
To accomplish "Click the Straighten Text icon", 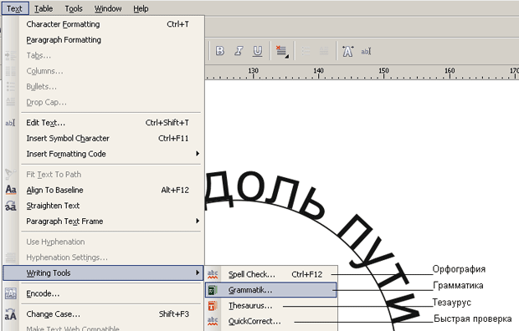I will 11,206.
